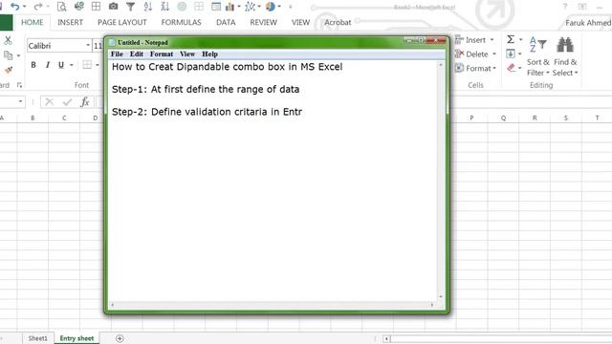
Task: Toggle Italic formatting in Font group
Action: click(48, 65)
